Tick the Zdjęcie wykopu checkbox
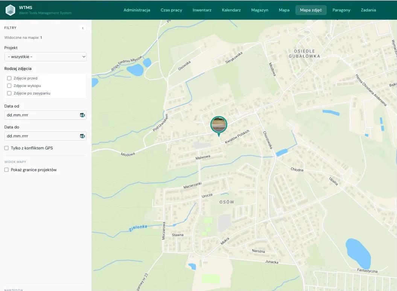The height and width of the screenshot is (291, 397). pyautogui.click(x=9, y=85)
